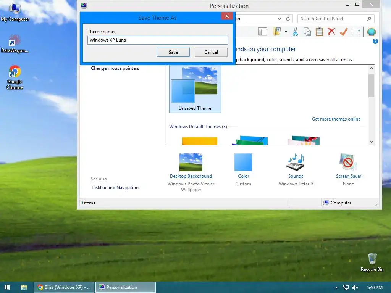Screen dimensions: 391x293
Task: Minimize the Personalization window
Action: [x=347, y=5]
